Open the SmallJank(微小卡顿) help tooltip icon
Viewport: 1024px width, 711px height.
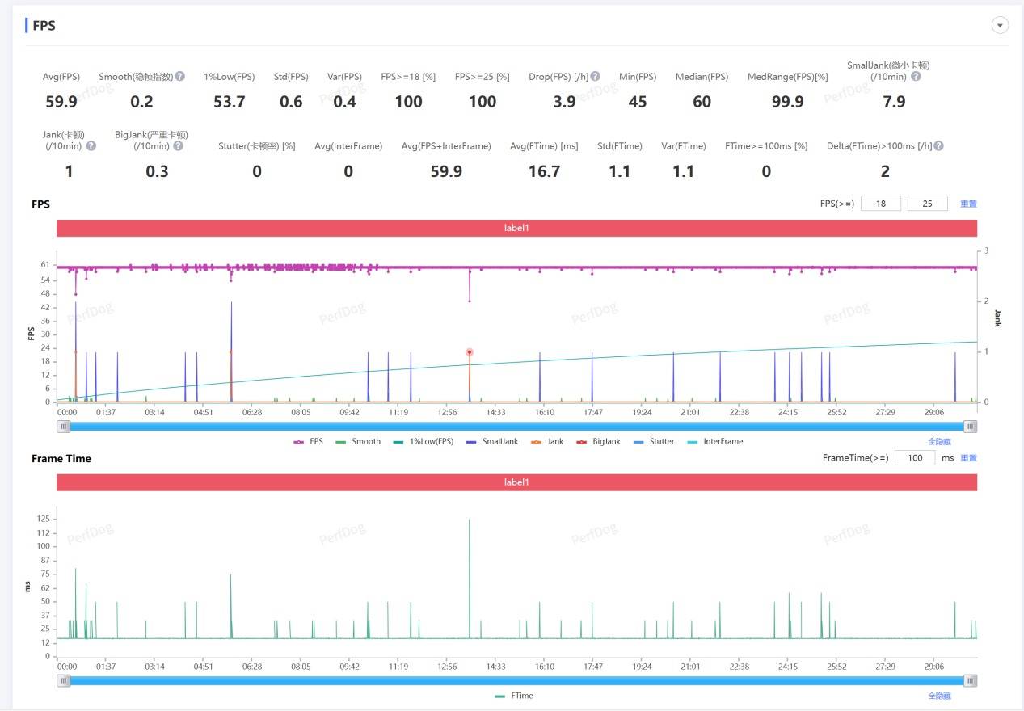pos(916,77)
